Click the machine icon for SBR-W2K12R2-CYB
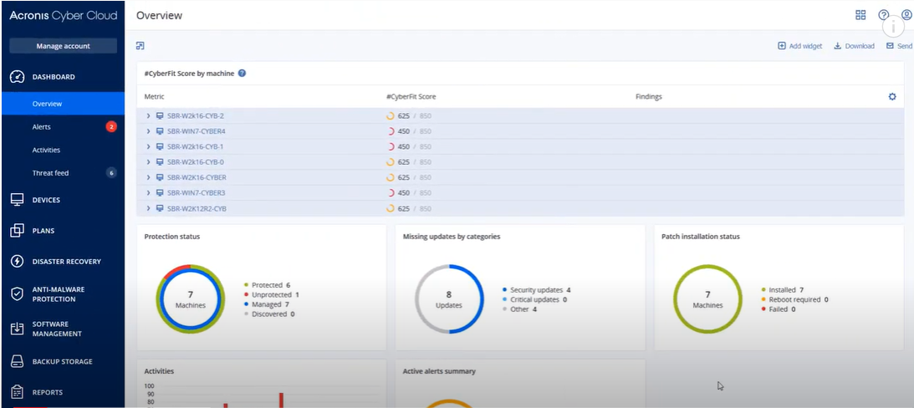Screen dimensions: 914x408 click(160, 208)
